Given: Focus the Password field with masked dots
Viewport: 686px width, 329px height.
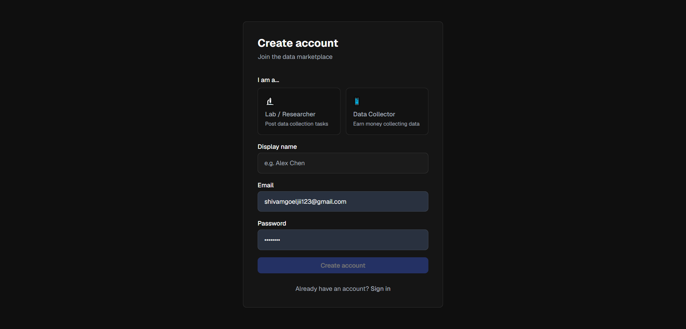Looking at the screenshot, I should pyautogui.click(x=343, y=240).
